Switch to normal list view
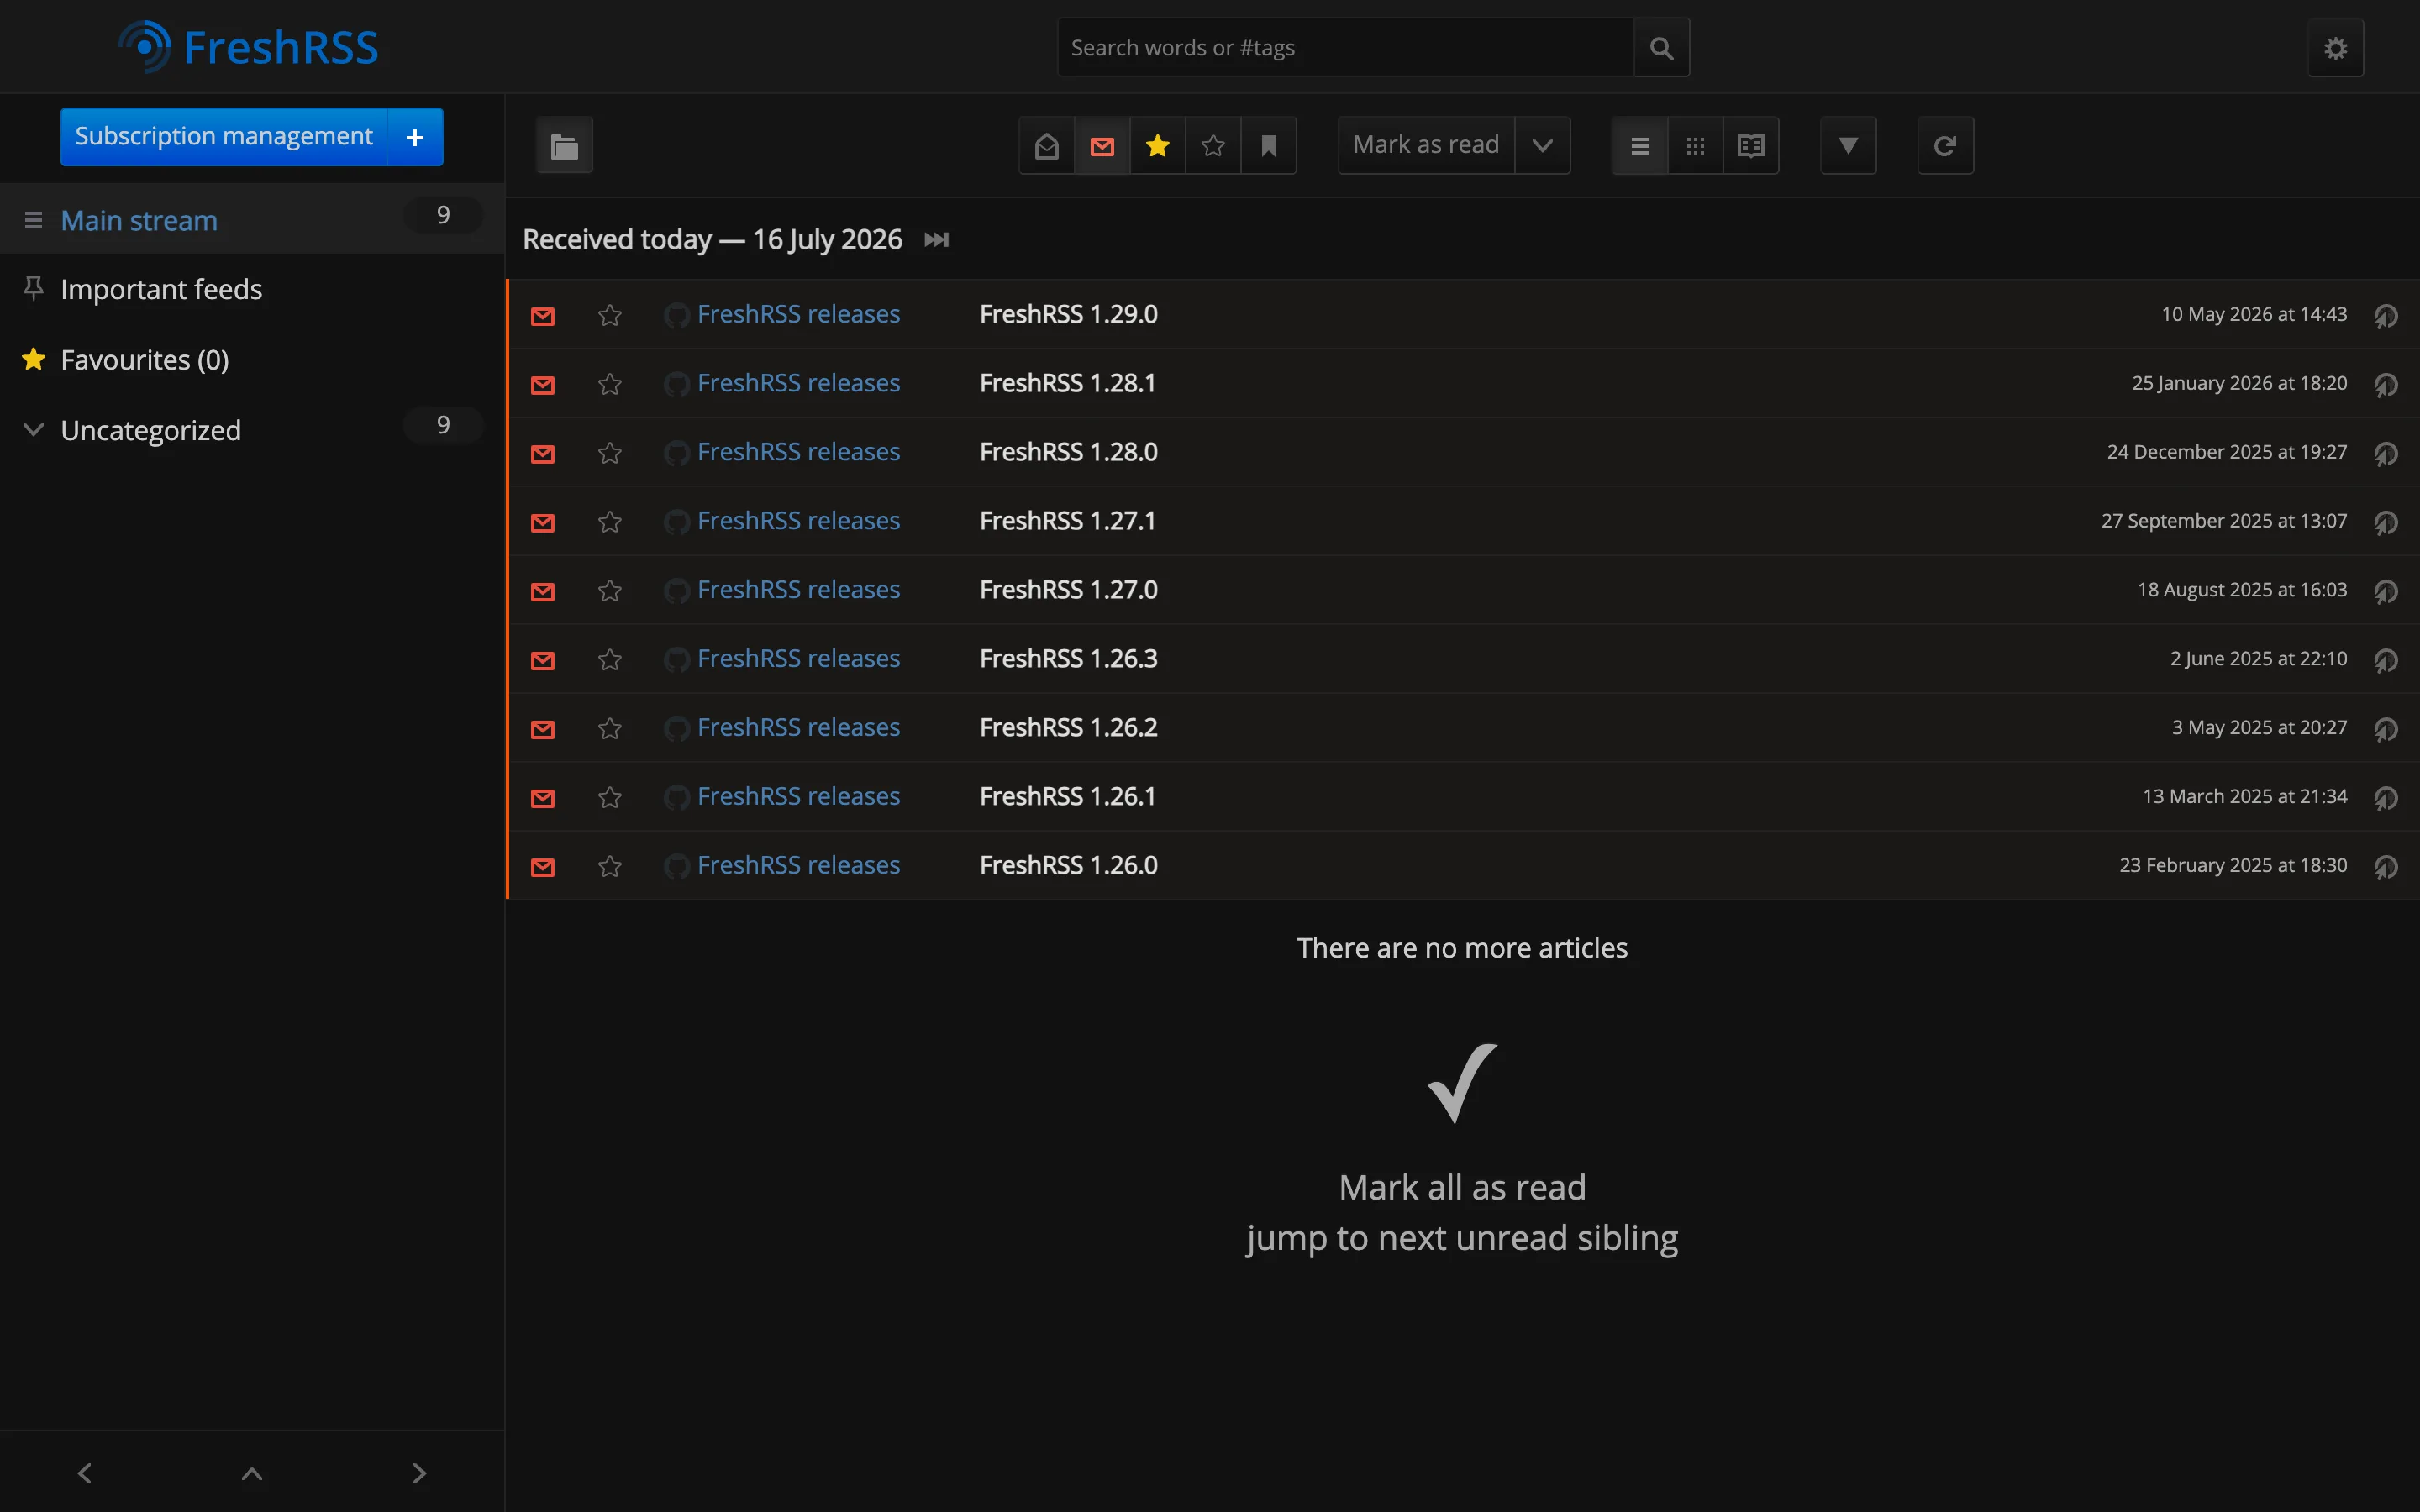 pos(1640,146)
